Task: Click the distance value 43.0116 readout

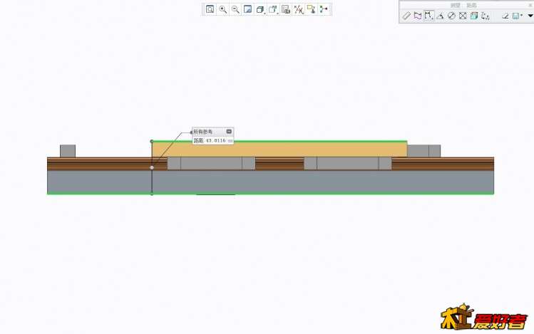Action: [215, 140]
